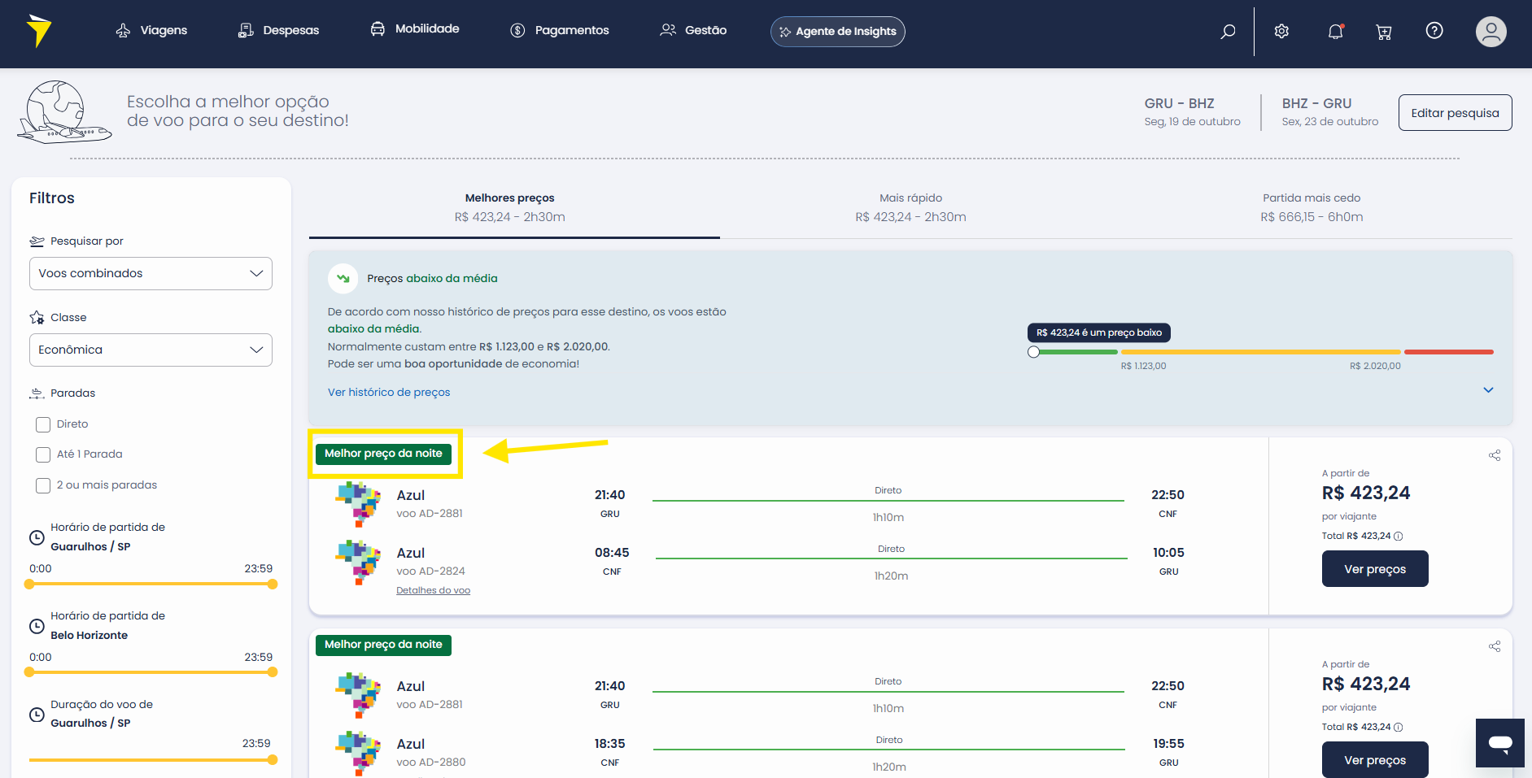Click the clock icon for flight duration
The image size is (1532, 778).
click(37, 715)
